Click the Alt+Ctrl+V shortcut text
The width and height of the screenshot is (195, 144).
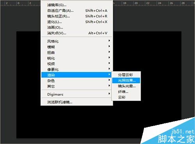coord(98,33)
